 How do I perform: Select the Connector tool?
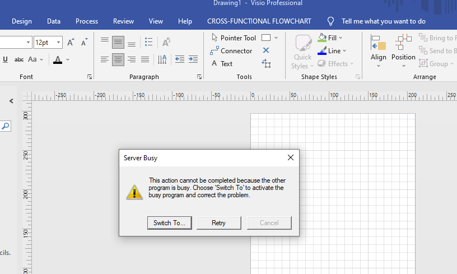click(x=231, y=51)
